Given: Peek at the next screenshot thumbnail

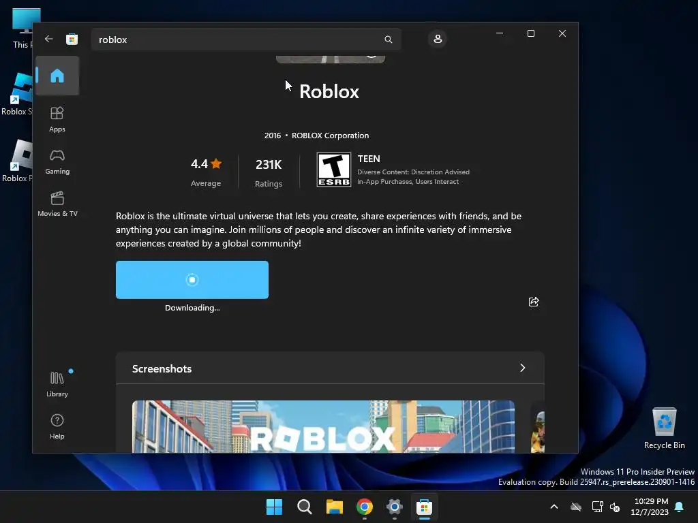Looking at the screenshot, I should pyautogui.click(x=538, y=426).
